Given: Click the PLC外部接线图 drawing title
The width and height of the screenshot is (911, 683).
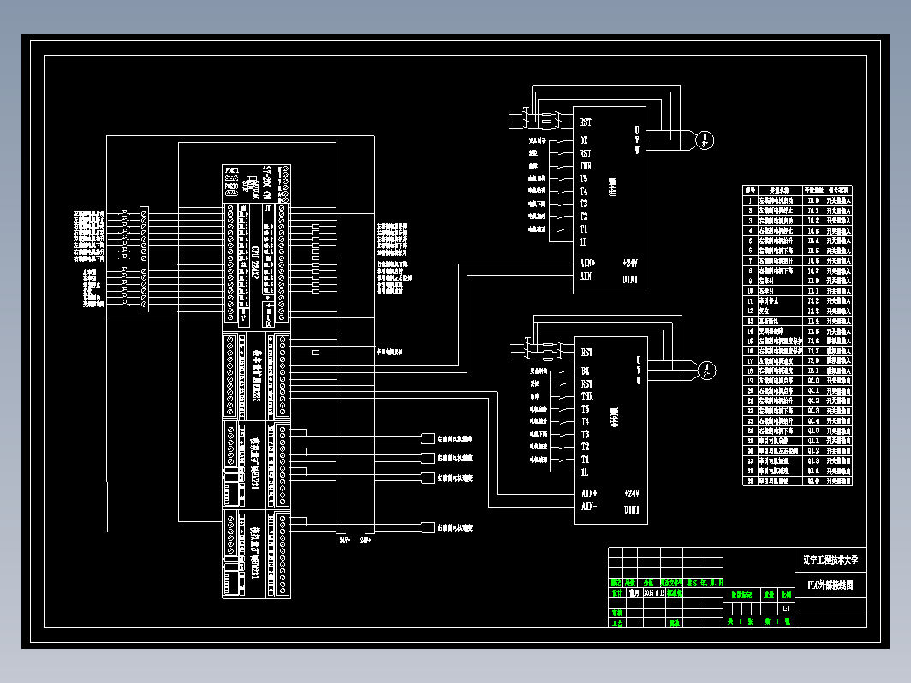Looking at the screenshot, I should [x=831, y=585].
